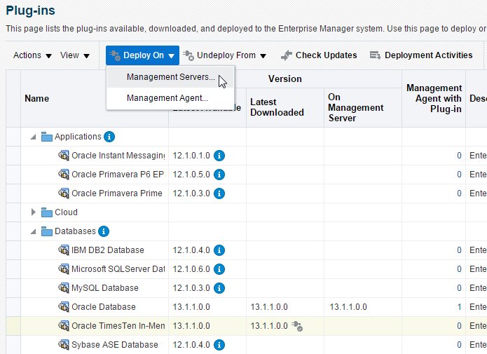The image size is (487, 354).
Task: Click agent count 0 for IBM DB2 Database
Action: pos(459,250)
